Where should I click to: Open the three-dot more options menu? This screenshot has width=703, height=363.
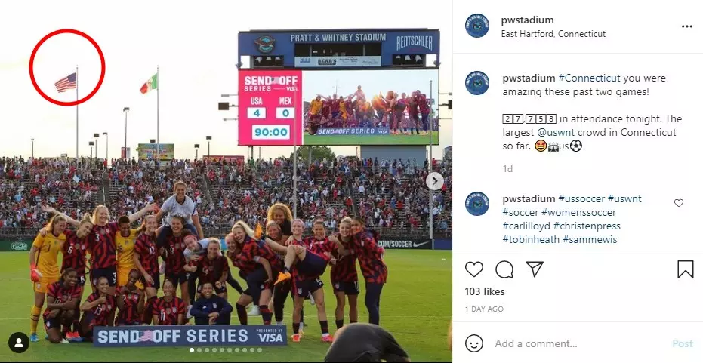tap(687, 26)
